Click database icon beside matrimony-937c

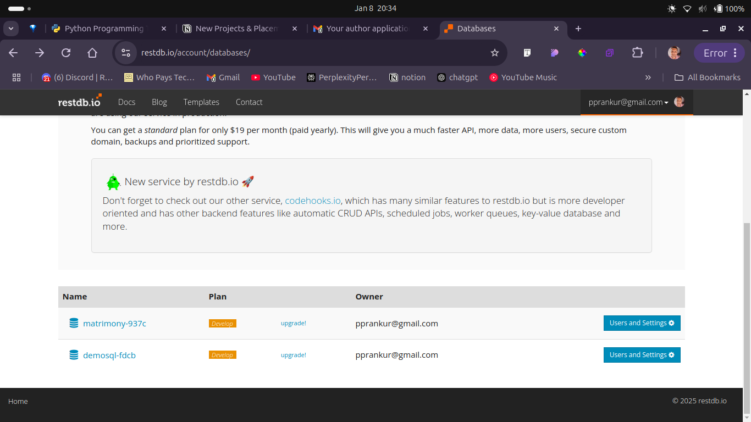coord(74,323)
